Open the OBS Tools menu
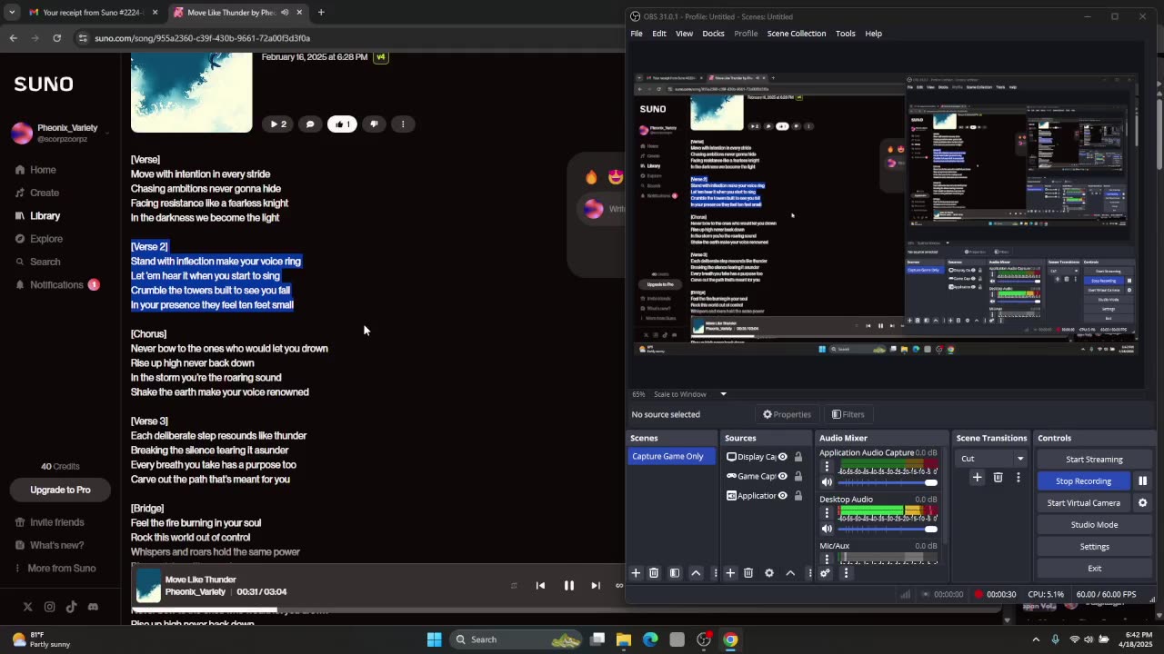Viewport: 1164px width, 654px height. tap(846, 34)
